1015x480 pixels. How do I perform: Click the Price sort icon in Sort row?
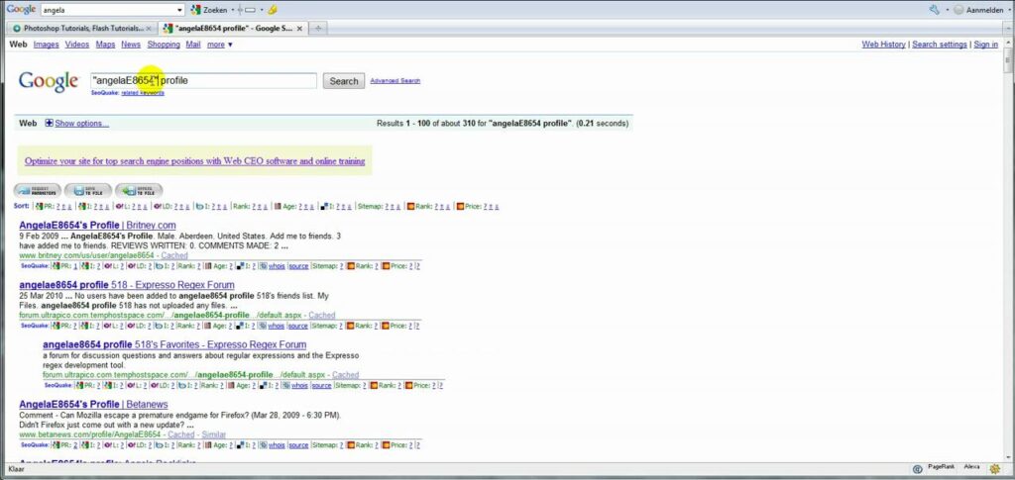tap(460, 207)
